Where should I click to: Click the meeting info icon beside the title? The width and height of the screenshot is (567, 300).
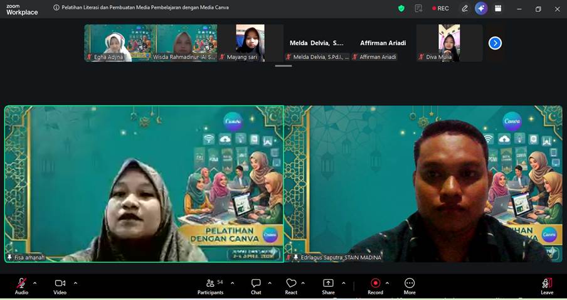[56, 8]
